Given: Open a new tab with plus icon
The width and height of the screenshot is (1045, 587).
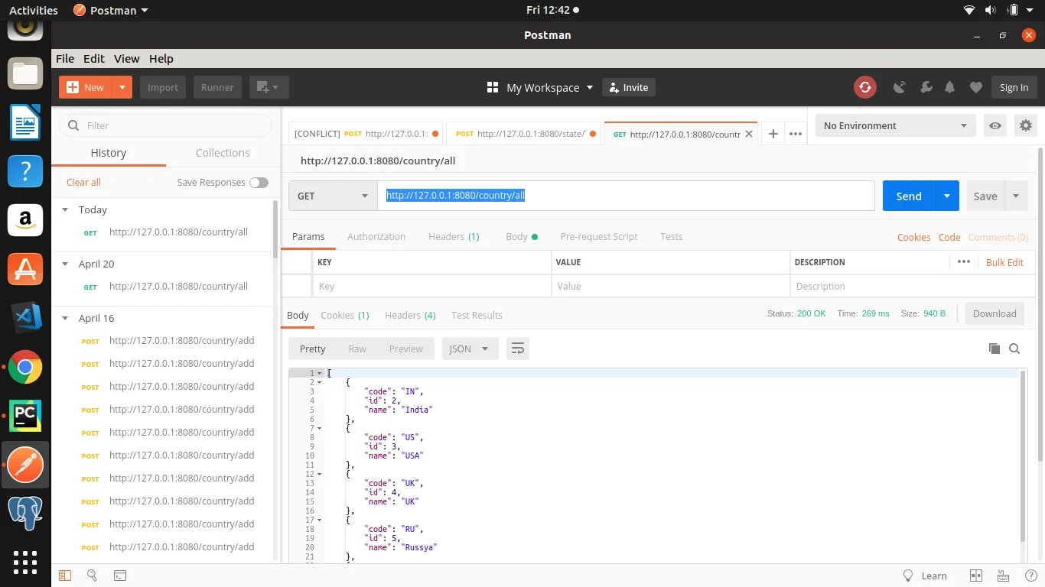Looking at the screenshot, I should (x=773, y=134).
